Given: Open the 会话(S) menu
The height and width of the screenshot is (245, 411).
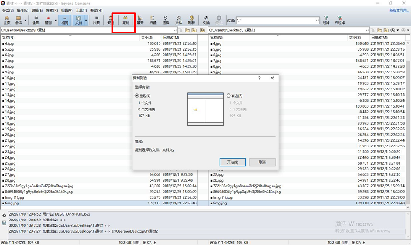Looking at the screenshot, I should point(8,11).
